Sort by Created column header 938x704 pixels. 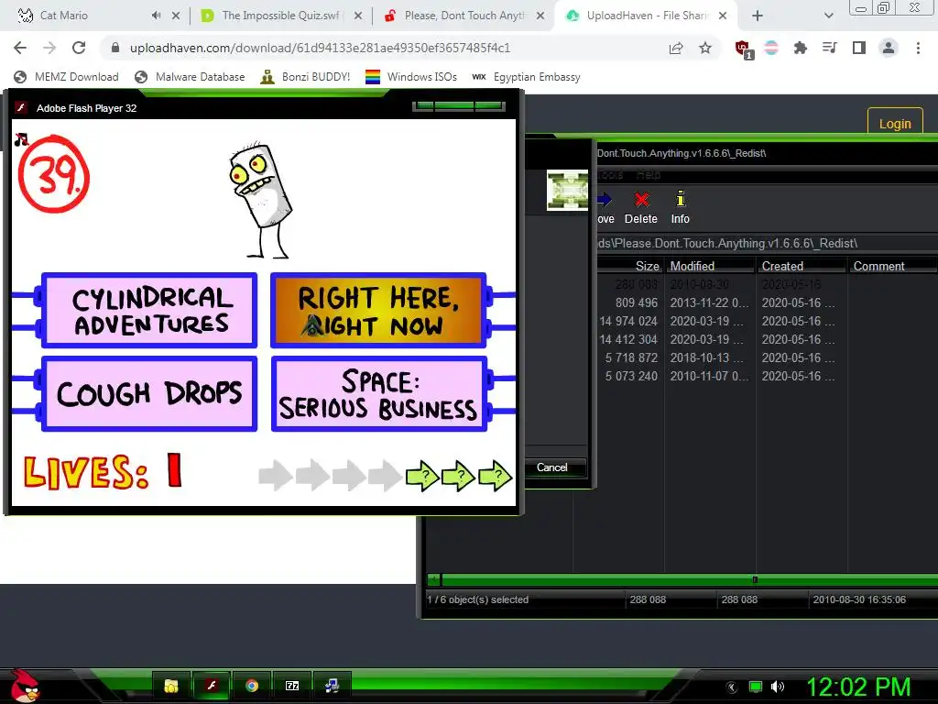tap(801, 266)
